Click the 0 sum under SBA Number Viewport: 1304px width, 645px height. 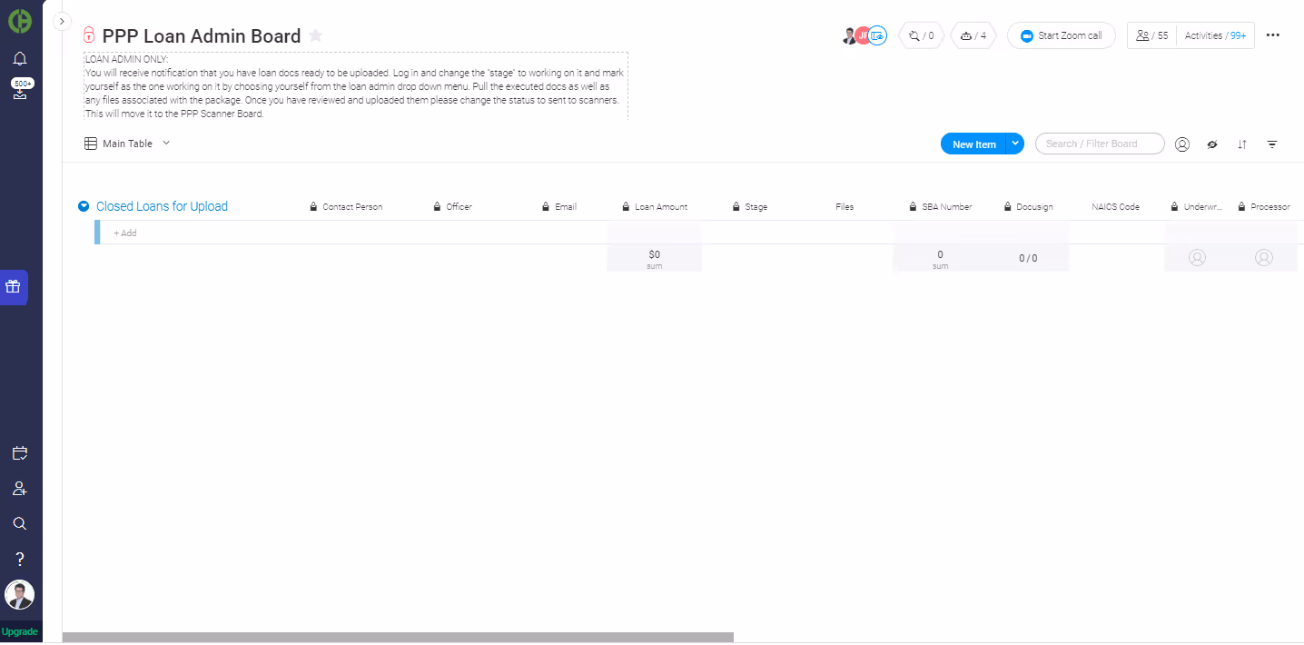point(940,259)
